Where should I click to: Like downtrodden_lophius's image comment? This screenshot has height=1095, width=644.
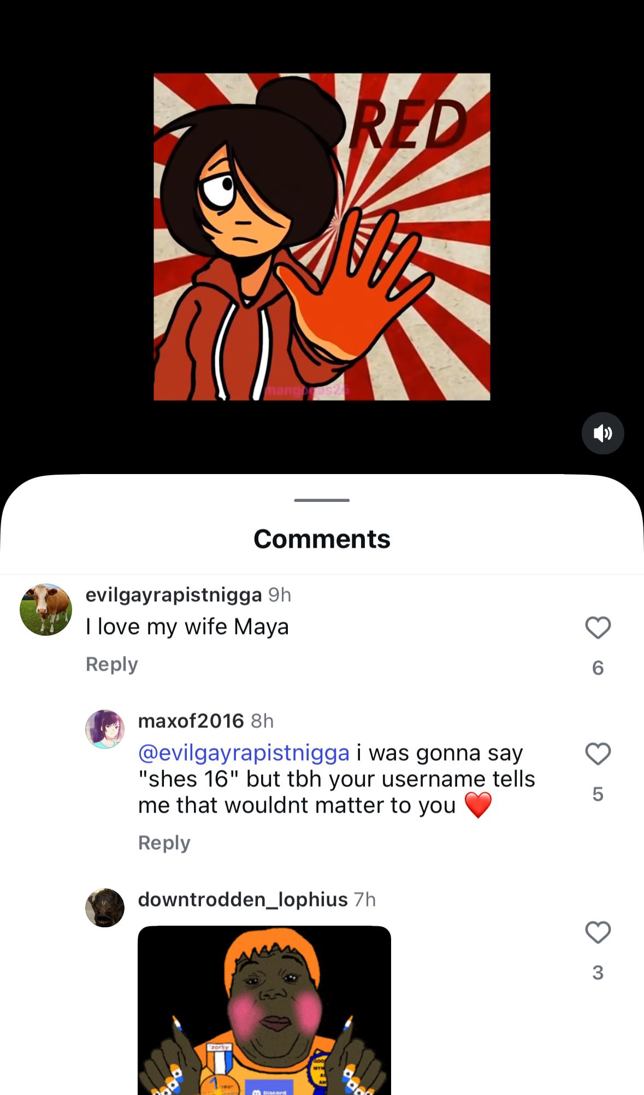pyautogui.click(x=598, y=932)
